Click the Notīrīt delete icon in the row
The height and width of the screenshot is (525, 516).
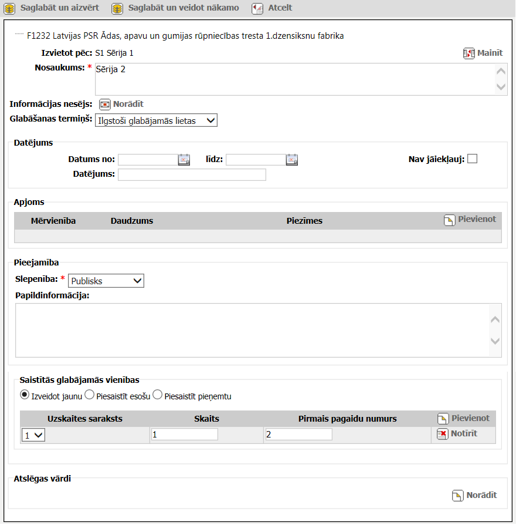(443, 434)
